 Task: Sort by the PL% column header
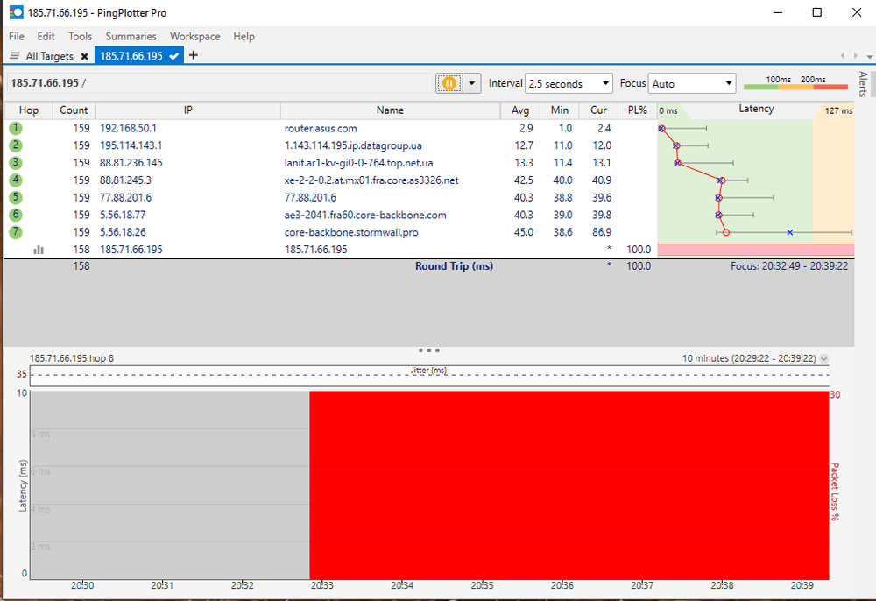pos(637,110)
